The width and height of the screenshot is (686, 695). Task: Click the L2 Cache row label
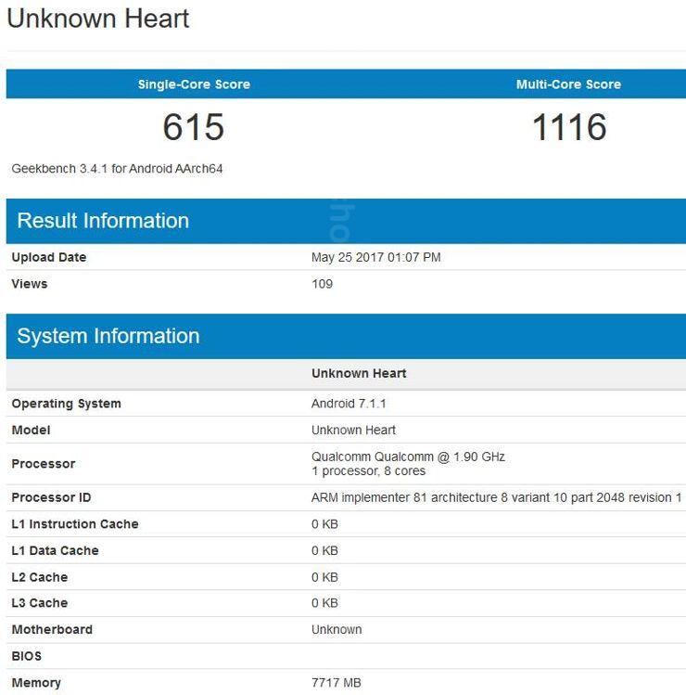(40, 577)
